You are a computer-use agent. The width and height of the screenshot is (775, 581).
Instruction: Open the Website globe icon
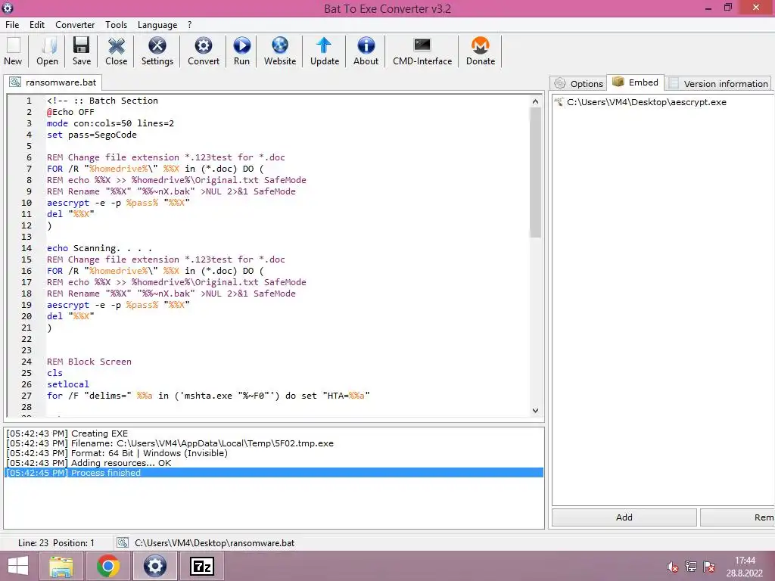coord(280,45)
